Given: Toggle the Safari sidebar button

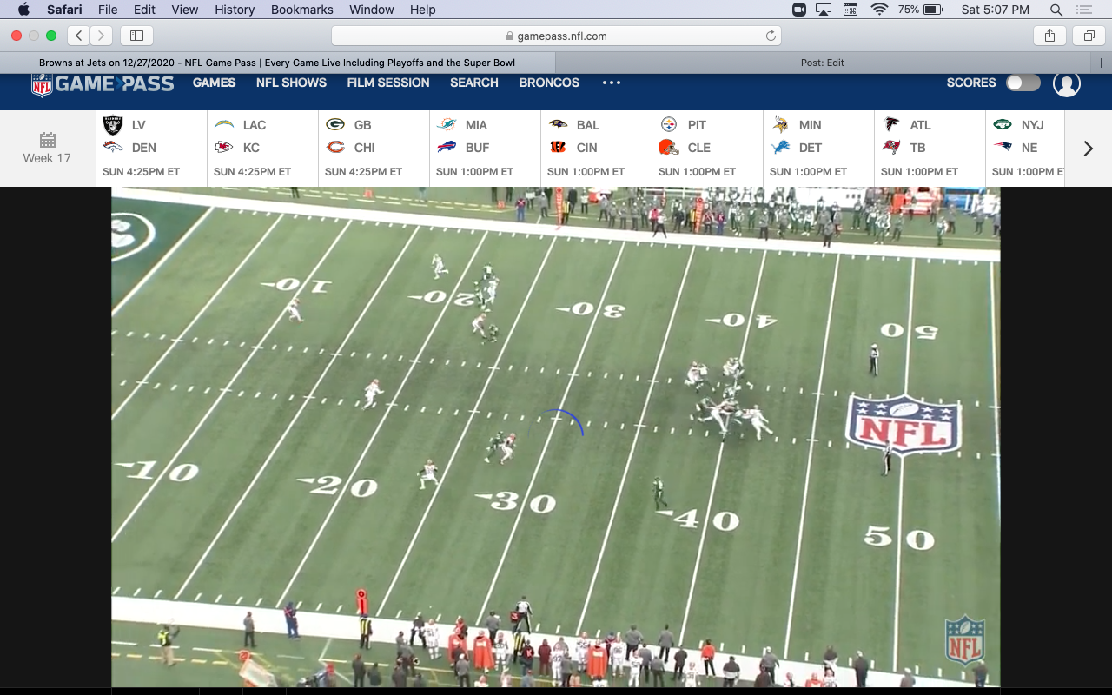Looking at the screenshot, I should tap(136, 36).
